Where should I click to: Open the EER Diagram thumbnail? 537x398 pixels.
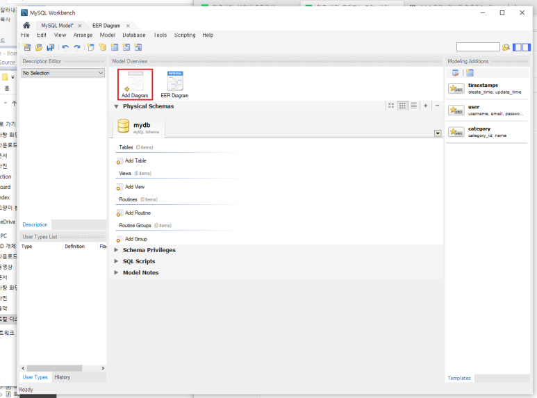click(x=174, y=84)
